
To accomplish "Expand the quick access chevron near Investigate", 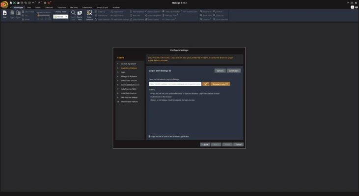I will point(10,7).
